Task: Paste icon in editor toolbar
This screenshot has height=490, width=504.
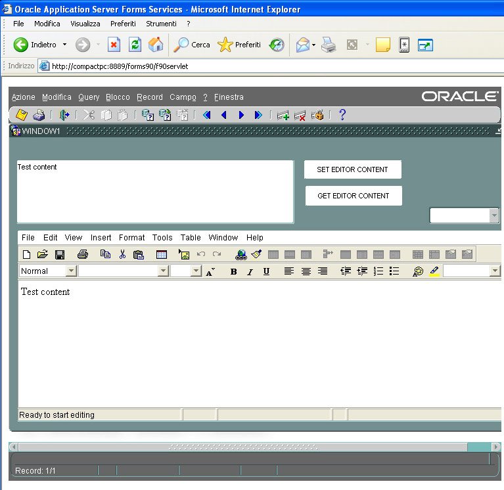Action: point(139,255)
